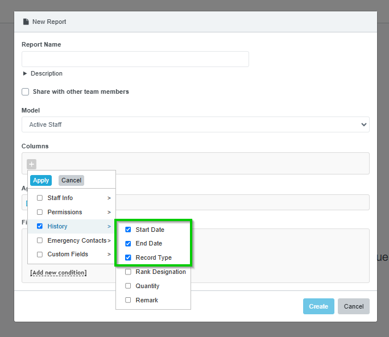
Task: Uncheck the History category checkbox
Action: [x=40, y=227]
